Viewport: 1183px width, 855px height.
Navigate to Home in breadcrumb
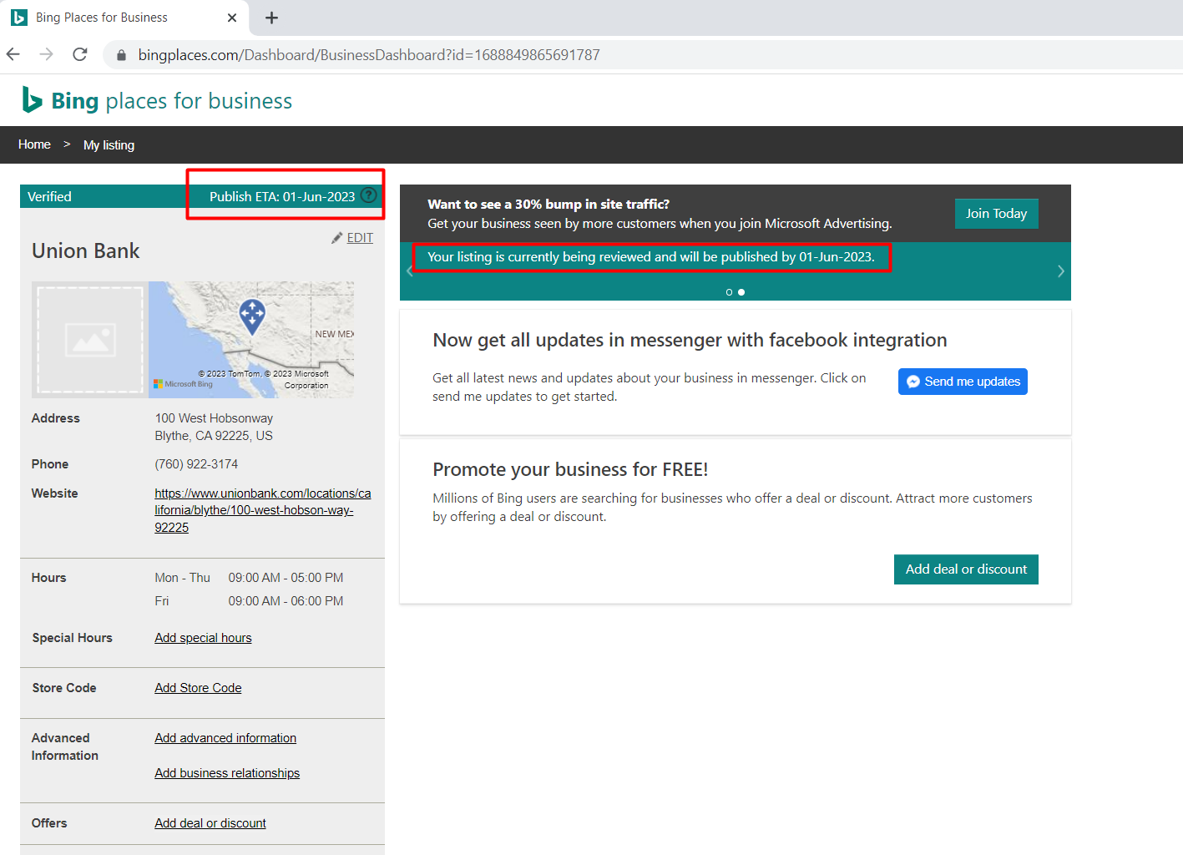click(x=34, y=144)
